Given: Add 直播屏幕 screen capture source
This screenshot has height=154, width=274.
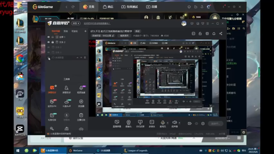Looking at the screenshot, I should pos(117,124).
